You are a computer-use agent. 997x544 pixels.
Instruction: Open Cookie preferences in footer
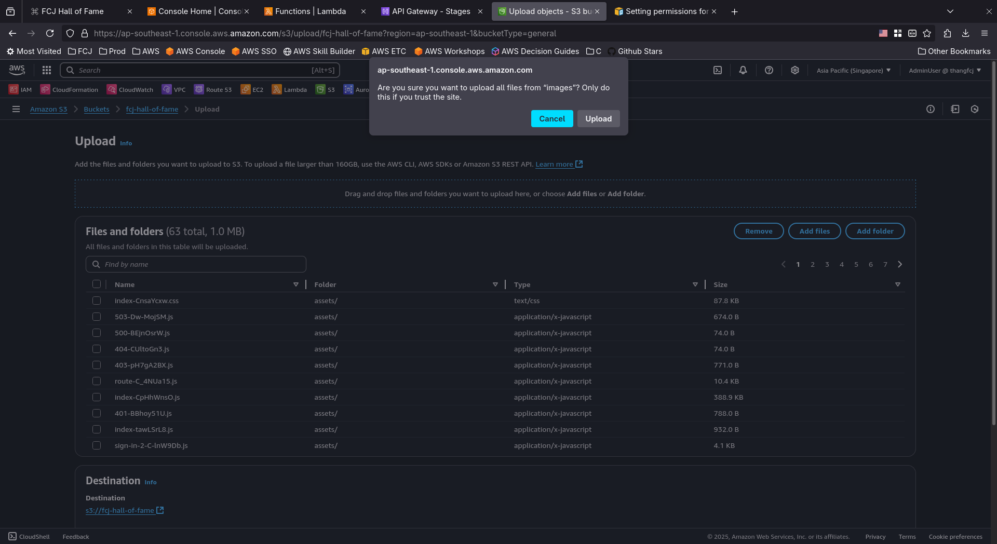[x=955, y=537]
